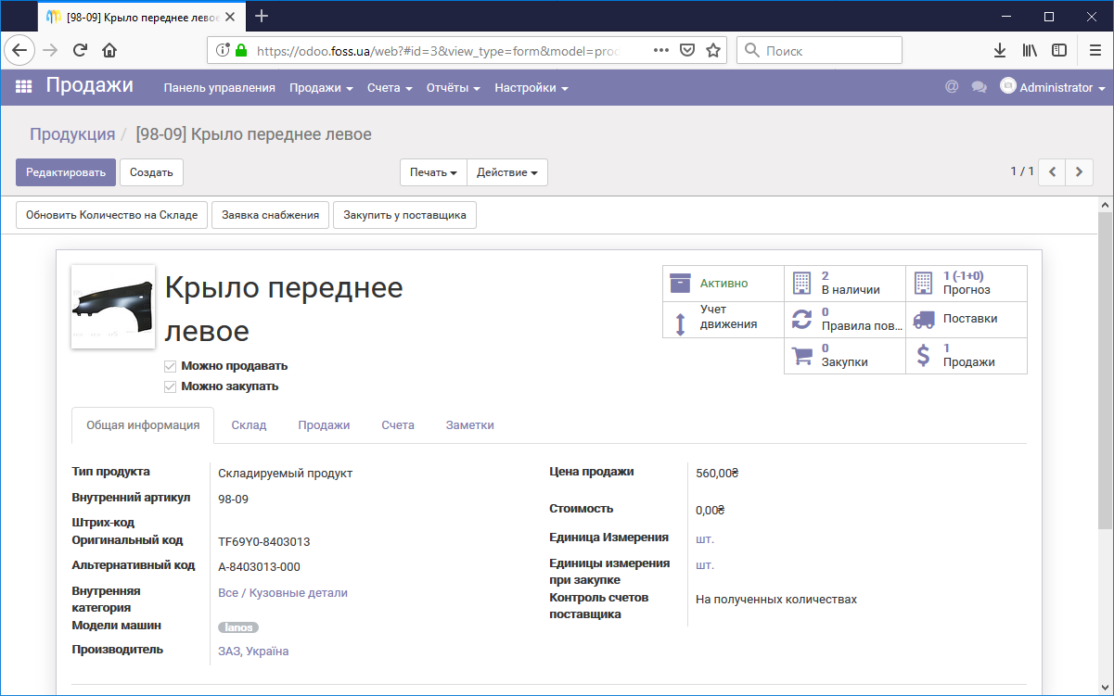The image size is (1114, 696).
Task: Switch to the Склад tab
Action: point(249,425)
